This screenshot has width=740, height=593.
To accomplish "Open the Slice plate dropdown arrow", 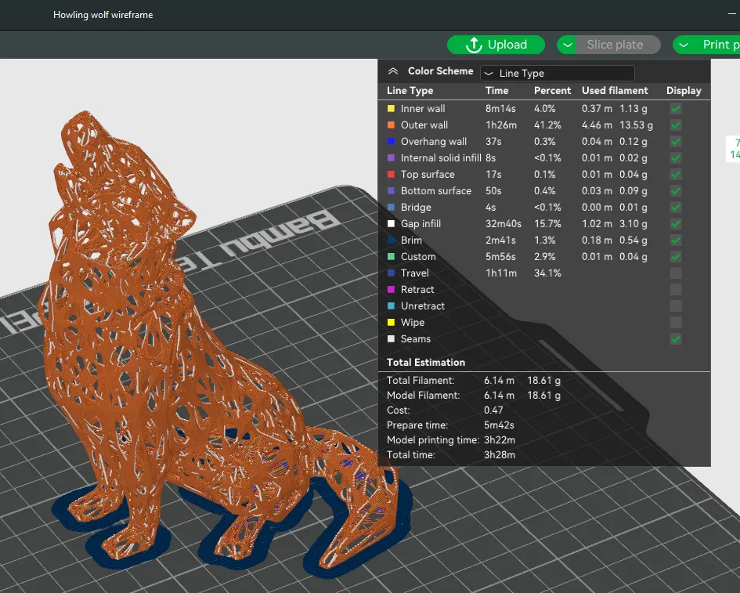I will click(x=568, y=45).
